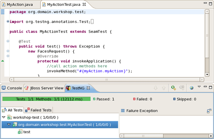Click the editor scrollbar's down arrow

pos(207,74)
